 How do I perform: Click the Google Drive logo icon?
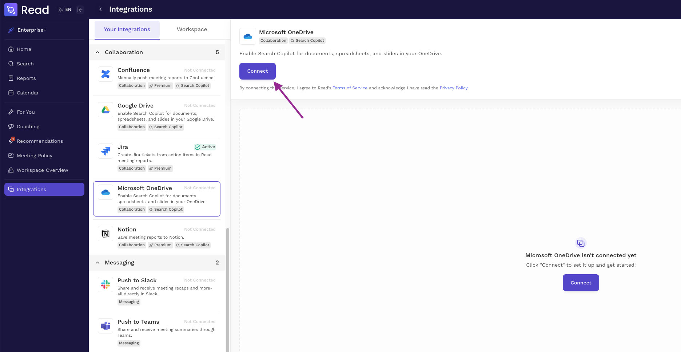coord(105,110)
